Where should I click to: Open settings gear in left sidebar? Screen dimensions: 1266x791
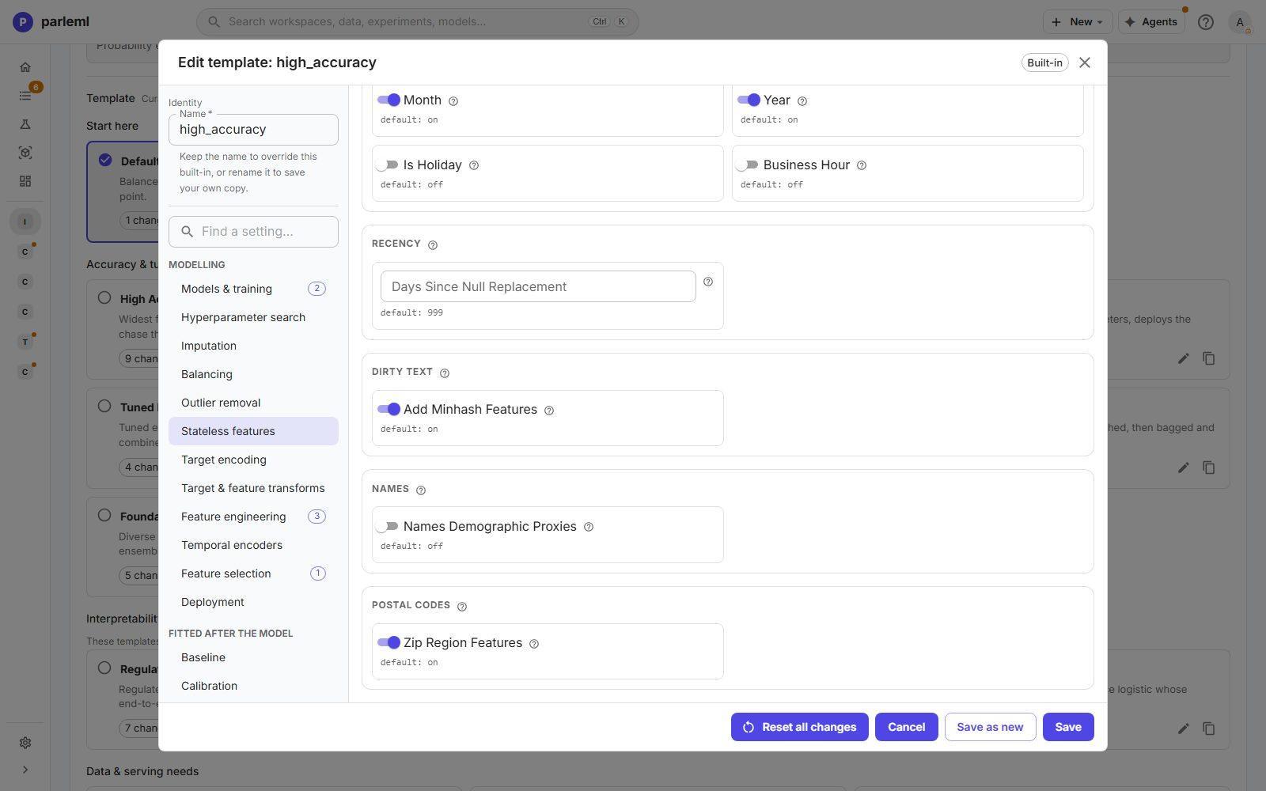(x=25, y=743)
